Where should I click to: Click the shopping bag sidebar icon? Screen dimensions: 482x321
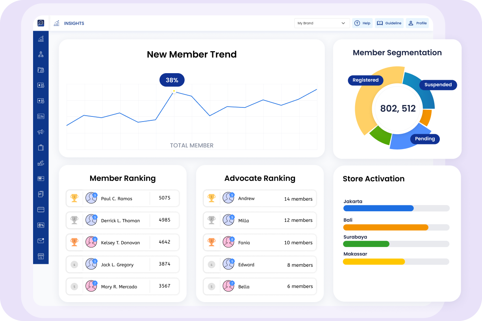(x=41, y=148)
